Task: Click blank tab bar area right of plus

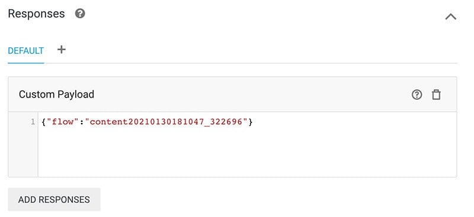Action: (x=260, y=51)
